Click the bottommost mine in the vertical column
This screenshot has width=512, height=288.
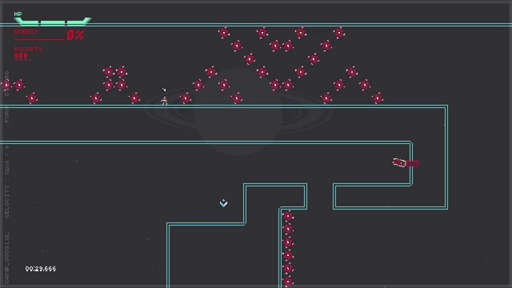pos(287,281)
